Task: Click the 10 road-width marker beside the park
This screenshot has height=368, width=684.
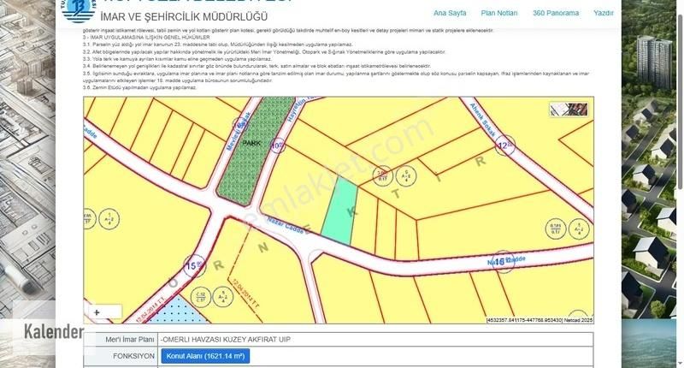Action: tap(277, 145)
